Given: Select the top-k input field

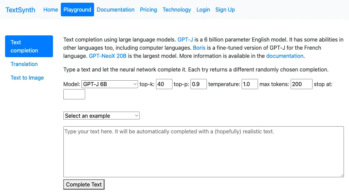Looking at the screenshot, I should click(x=164, y=84).
